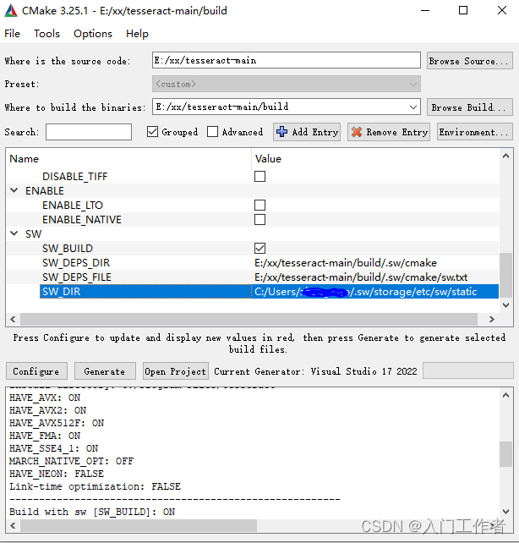
Task: Click the CMake logo icon in title bar
Action: point(11,11)
